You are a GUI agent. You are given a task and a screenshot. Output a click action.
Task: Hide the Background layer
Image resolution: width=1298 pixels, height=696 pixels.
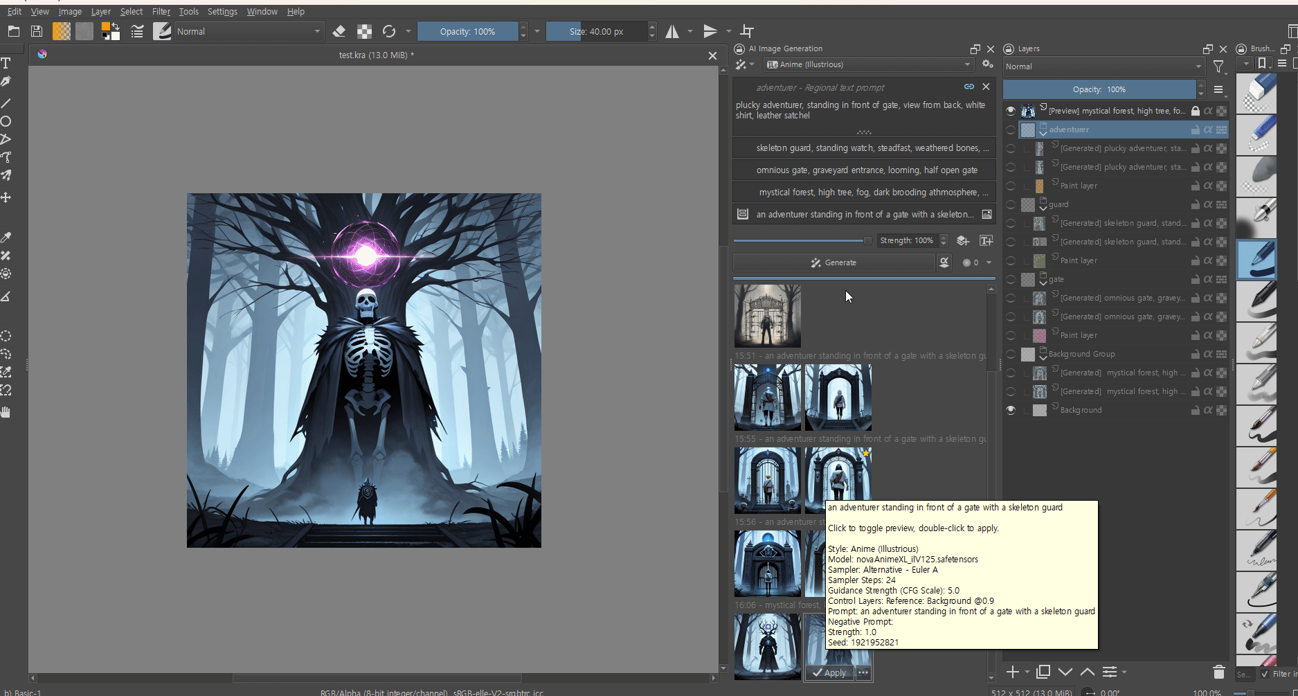[1011, 410]
